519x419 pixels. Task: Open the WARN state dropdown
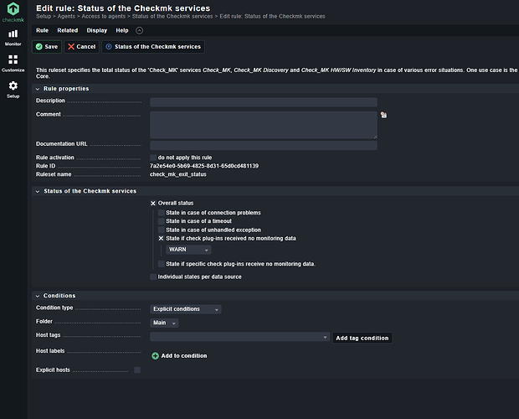coord(188,250)
